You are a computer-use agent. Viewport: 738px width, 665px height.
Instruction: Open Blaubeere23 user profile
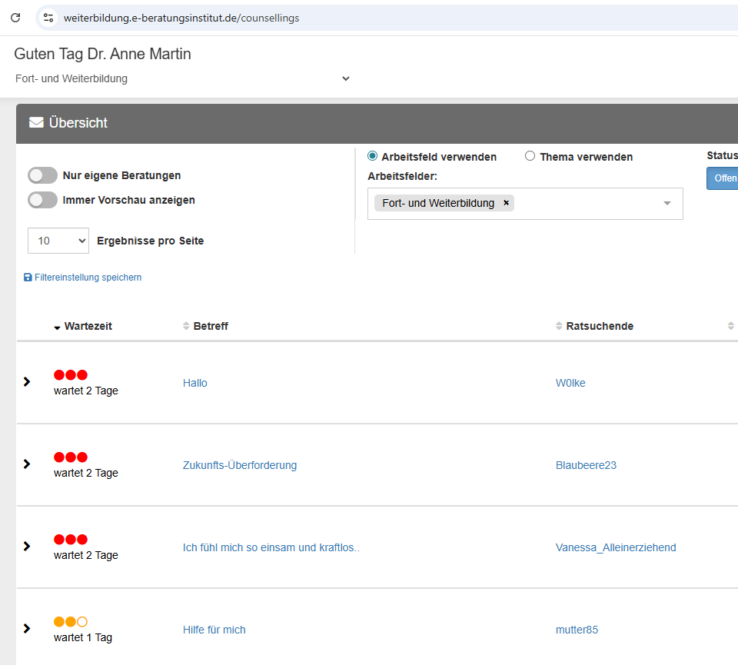[586, 465]
